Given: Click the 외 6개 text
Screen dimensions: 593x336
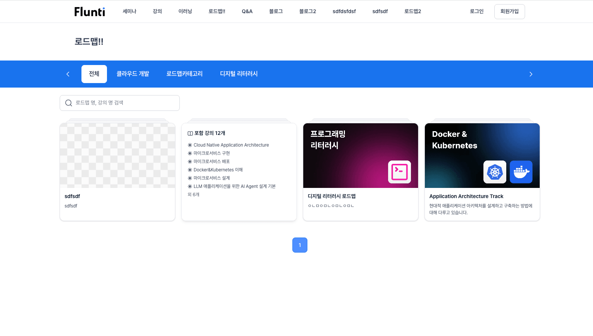Looking at the screenshot, I should [x=194, y=195].
